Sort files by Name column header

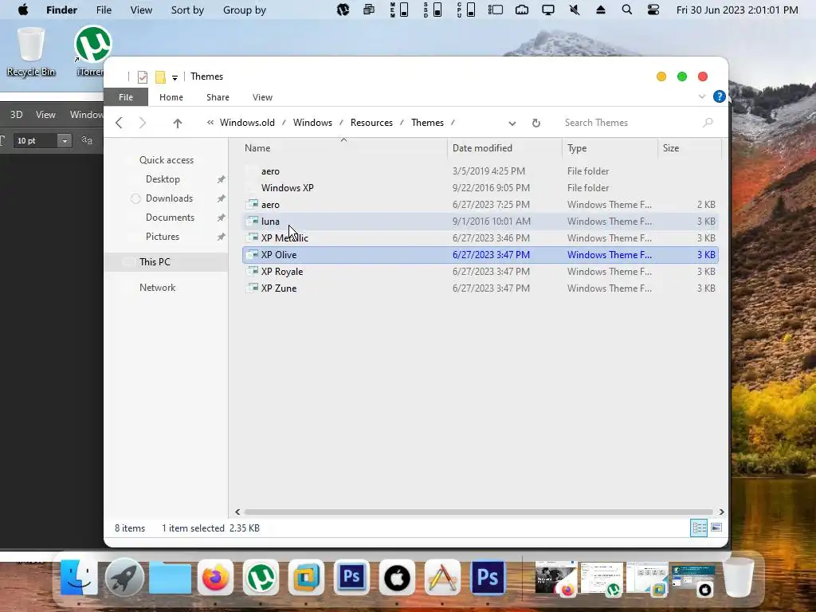pyautogui.click(x=343, y=148)
